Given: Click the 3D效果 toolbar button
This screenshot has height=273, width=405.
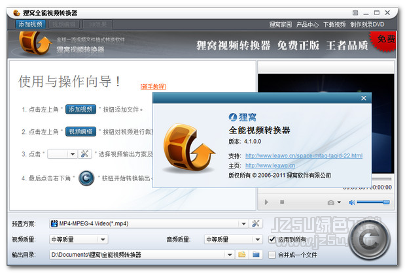Looking at the screenshot, I should tap(97, 24).
